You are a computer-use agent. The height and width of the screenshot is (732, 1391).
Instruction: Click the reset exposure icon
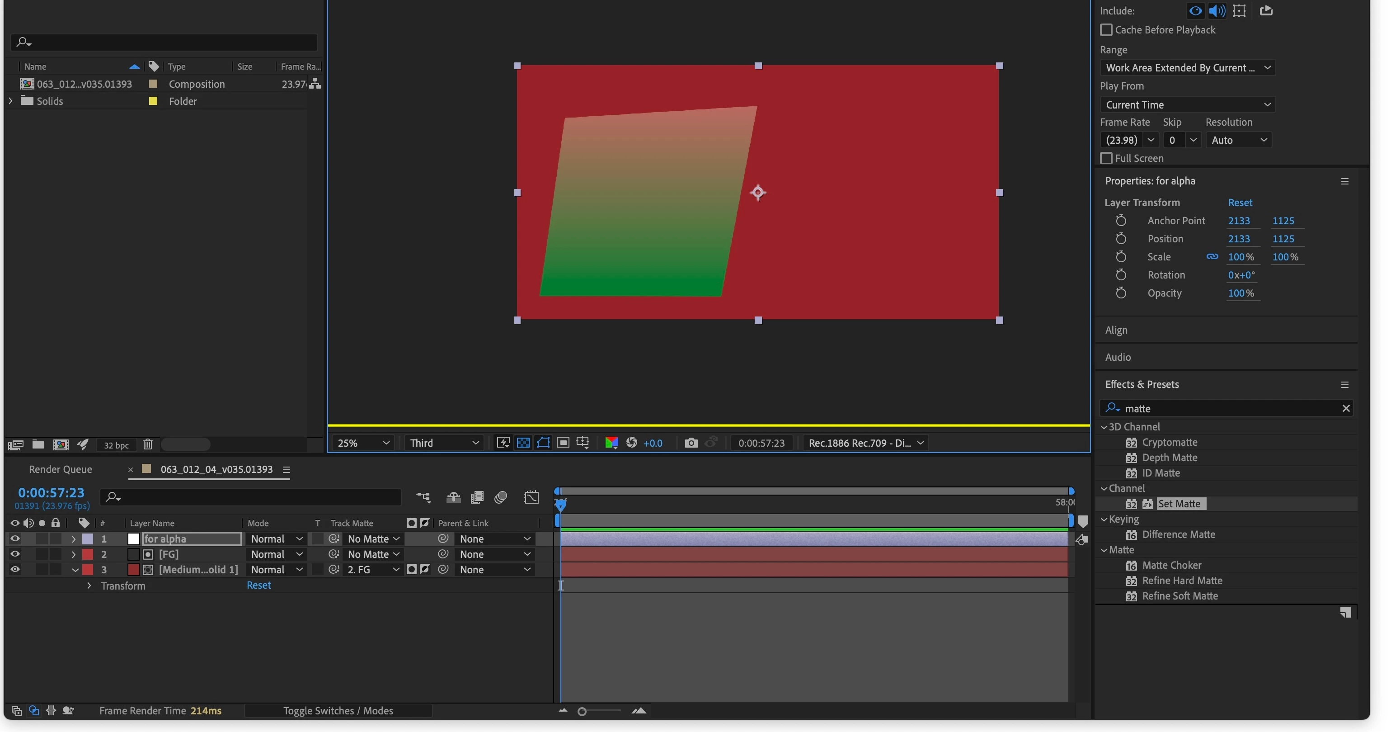[x=631, y=443]
